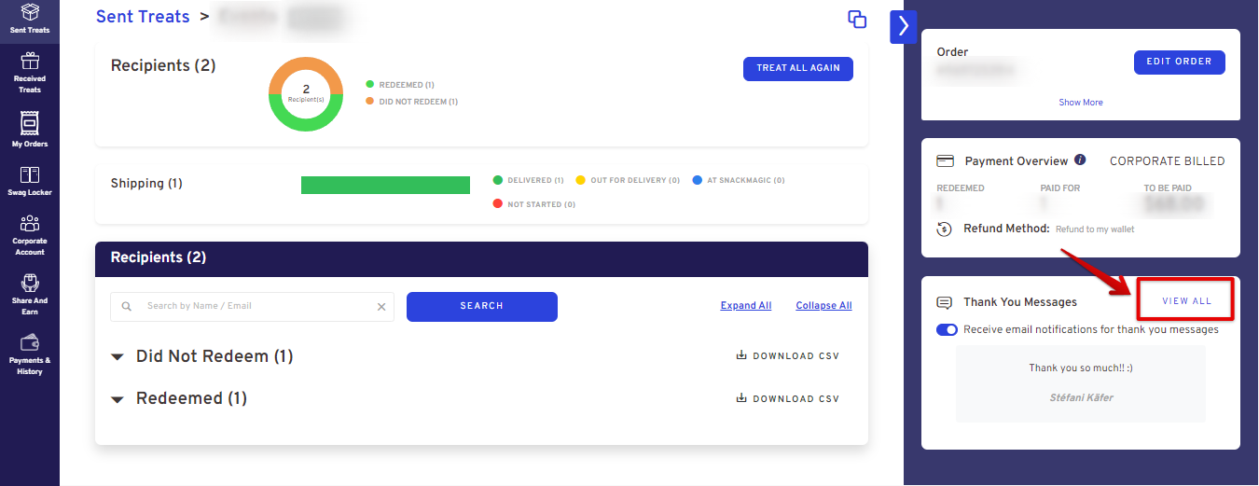Click the Edit Order button
Image resolution: width=1259 pixels, height=486 pixels.
[x=1179, y=62]
